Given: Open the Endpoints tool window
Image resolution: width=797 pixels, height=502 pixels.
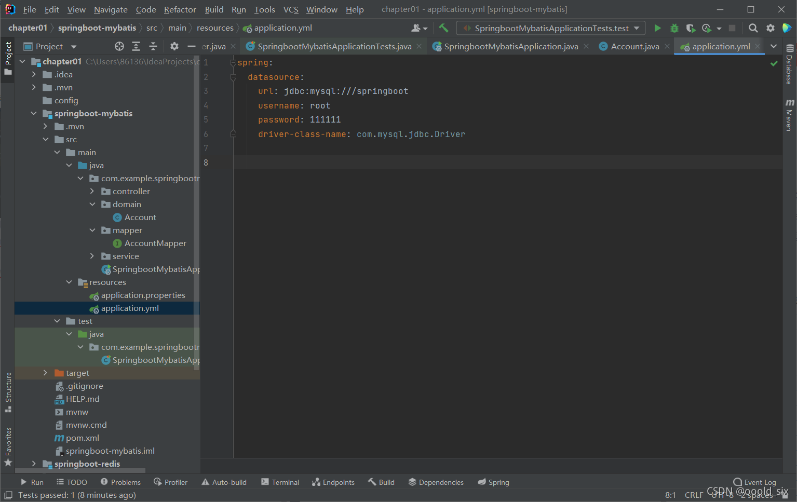Looking at the screenshot, I should coord(333,482).
